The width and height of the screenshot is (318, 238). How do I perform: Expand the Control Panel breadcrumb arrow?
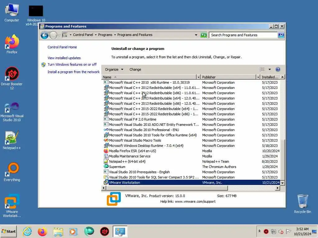(x=96, y=35)
